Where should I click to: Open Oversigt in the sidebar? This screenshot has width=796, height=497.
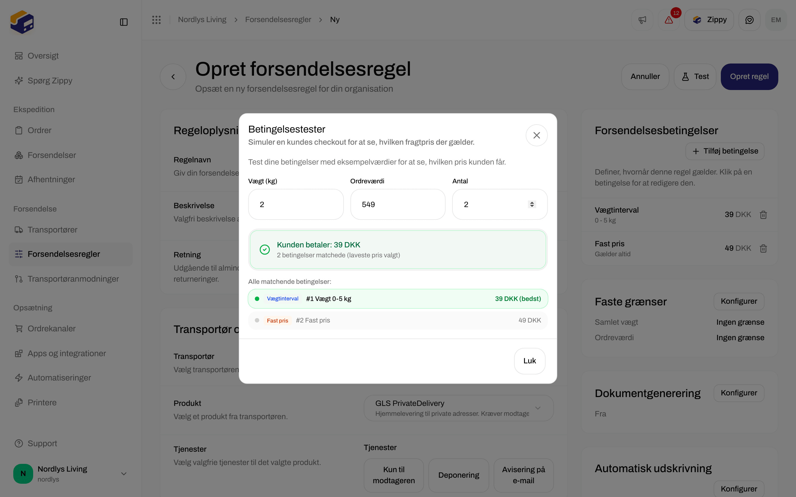pyautogui.click(x=71, y=56)
